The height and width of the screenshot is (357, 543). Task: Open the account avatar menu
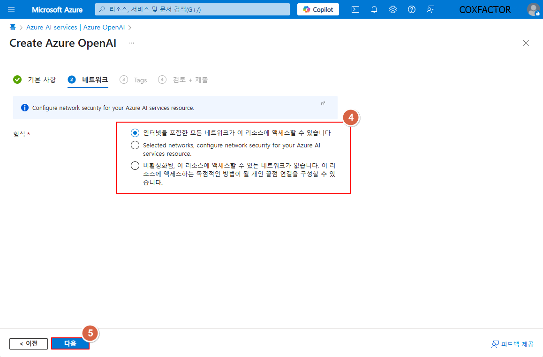pyautogui.click(x=533, y=9)
